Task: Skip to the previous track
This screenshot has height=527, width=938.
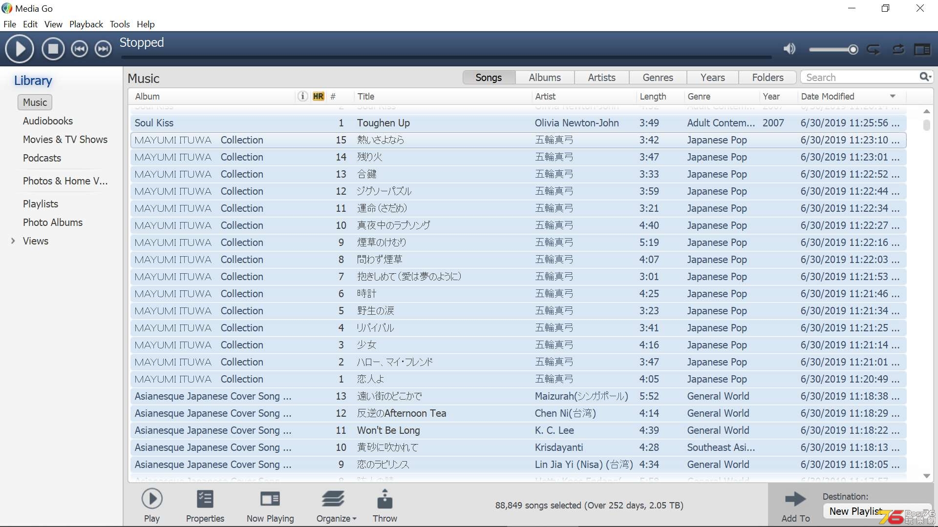Action: [79, 49]
